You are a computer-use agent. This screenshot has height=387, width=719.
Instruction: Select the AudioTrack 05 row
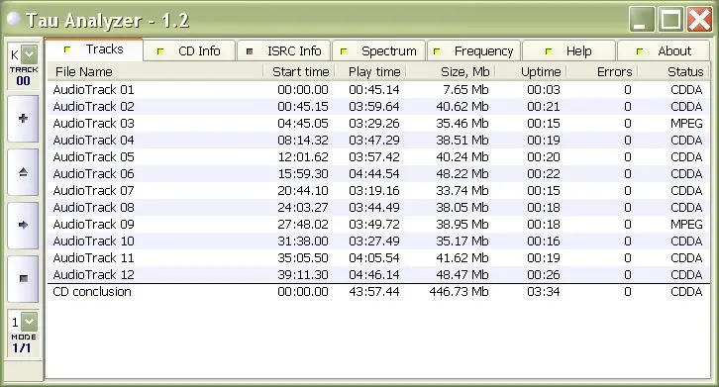point(378,156)
